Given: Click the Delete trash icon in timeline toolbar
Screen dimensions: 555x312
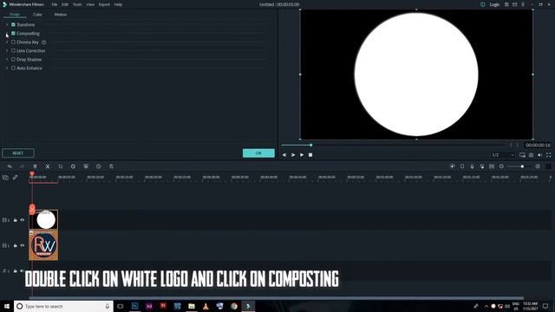Looking at the screenshot, I should point(35,166).
